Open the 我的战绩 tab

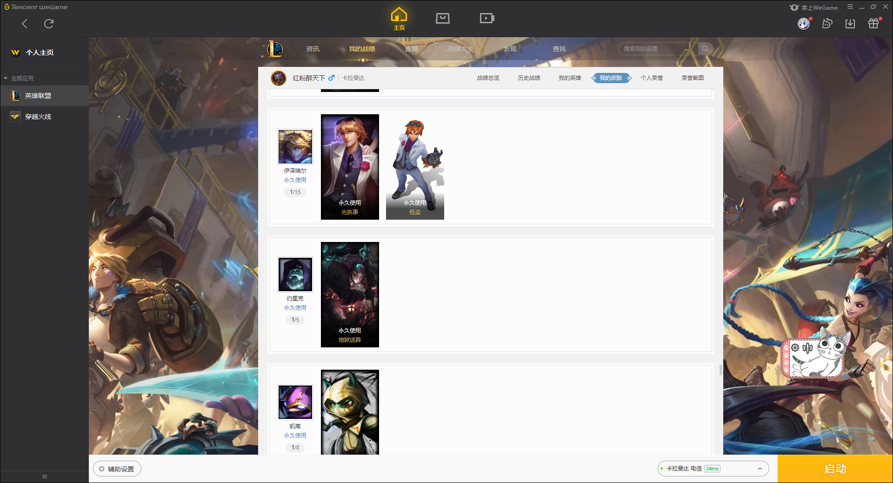(x=362, y=49)
